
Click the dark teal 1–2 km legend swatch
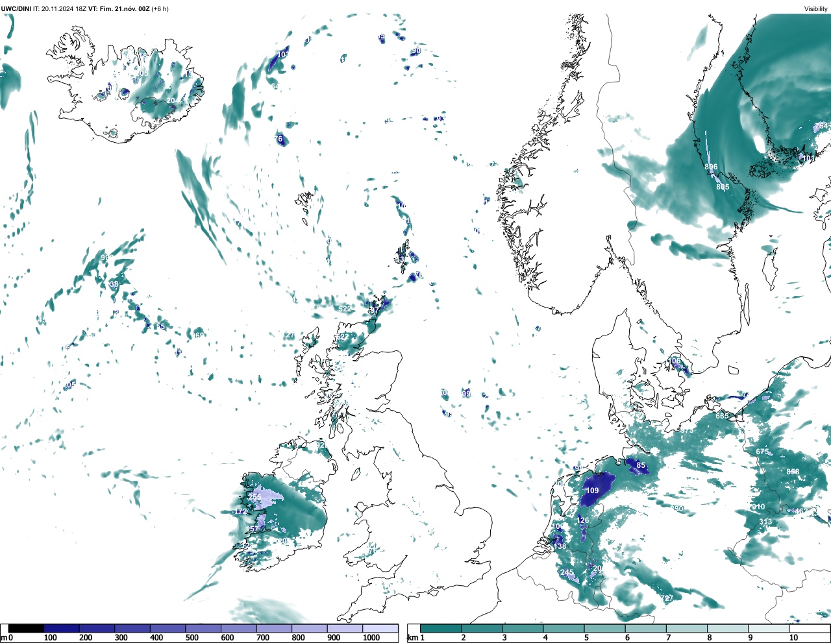pos(441,629)
